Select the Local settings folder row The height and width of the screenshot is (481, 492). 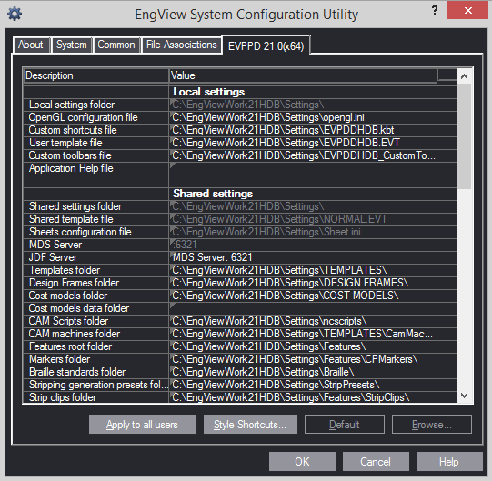[230, 105]
